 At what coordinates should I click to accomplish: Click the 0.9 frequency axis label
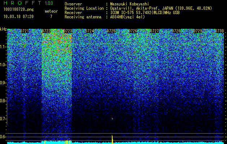tap(3, 83)
